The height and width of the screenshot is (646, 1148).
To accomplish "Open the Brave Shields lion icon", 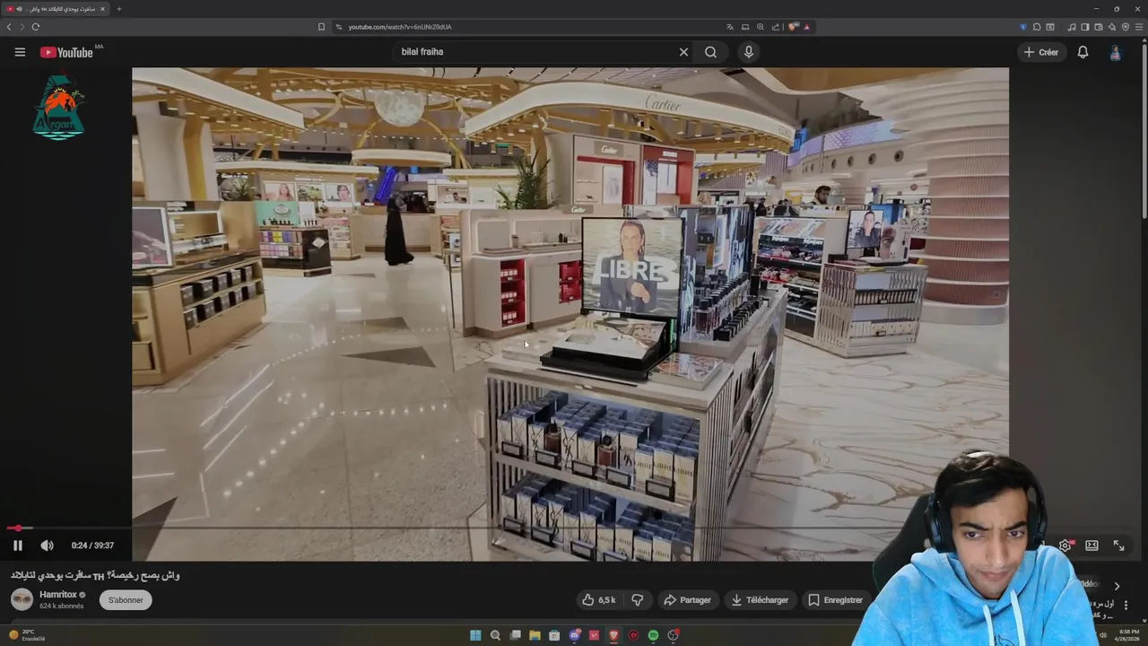I will (x=793, y=27).
